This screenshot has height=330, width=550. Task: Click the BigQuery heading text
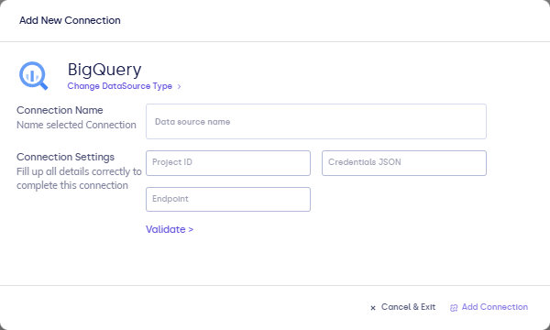tap(104, 70)
